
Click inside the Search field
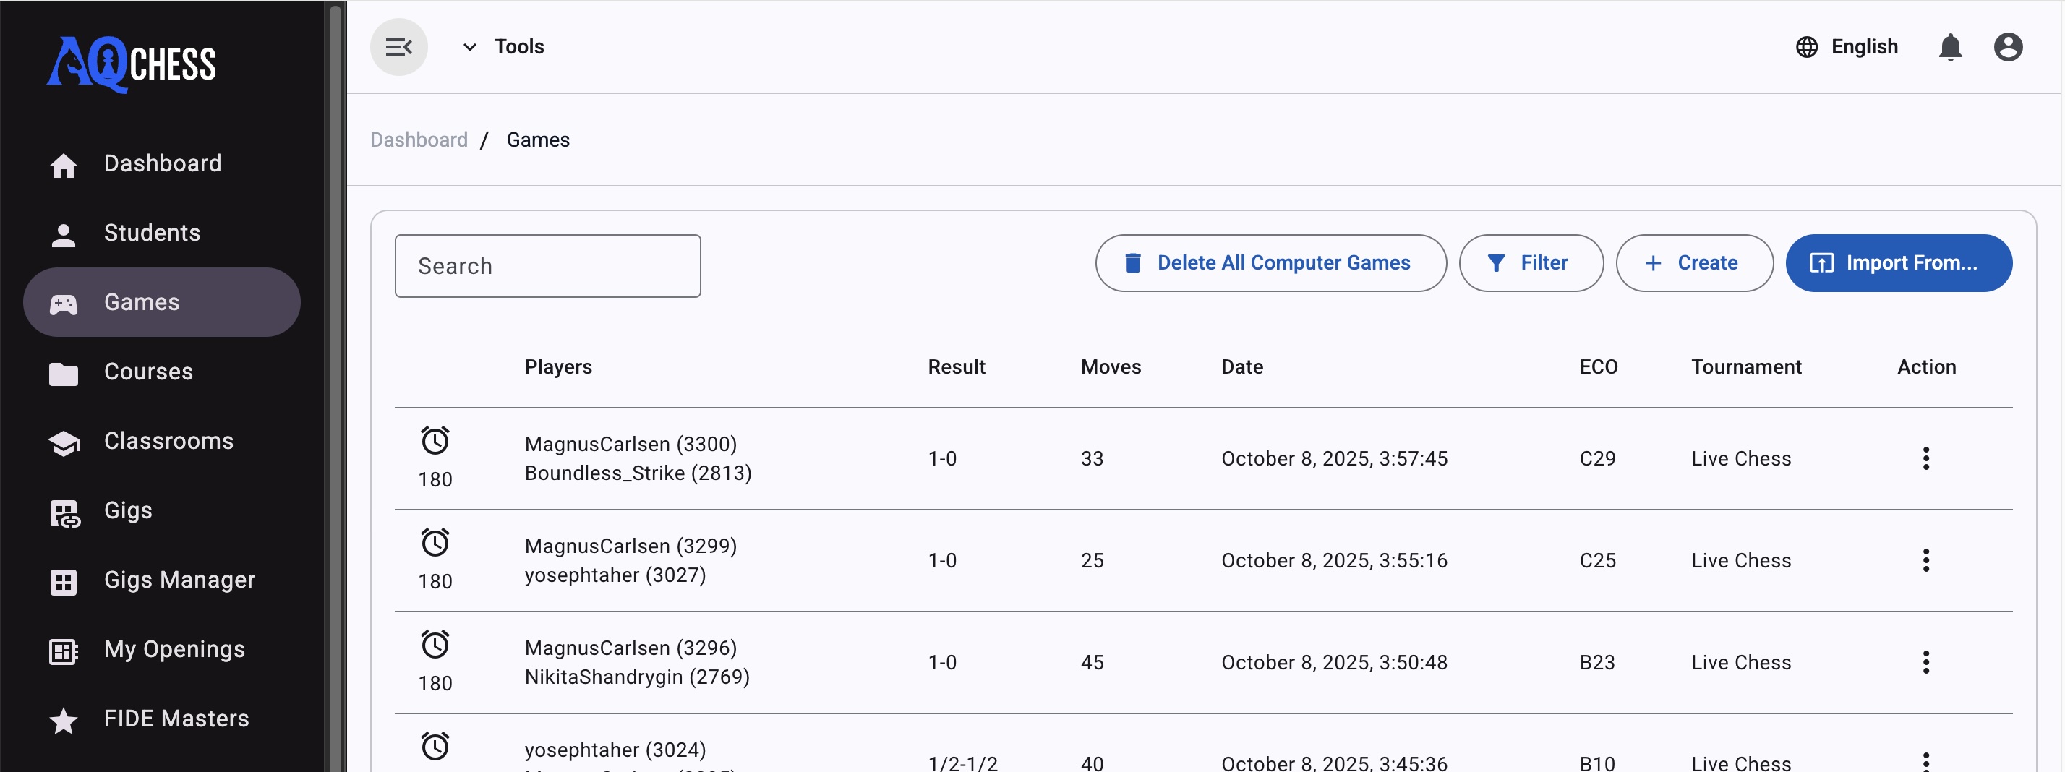(x=547, y=265)
